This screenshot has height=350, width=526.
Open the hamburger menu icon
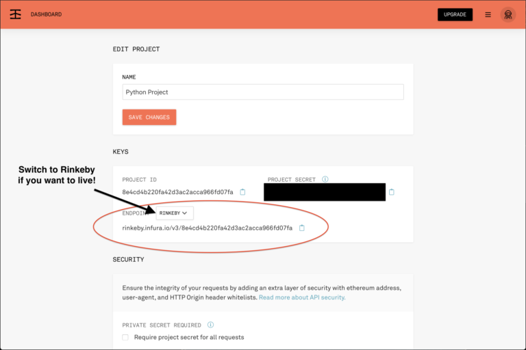tap(488, 14)
